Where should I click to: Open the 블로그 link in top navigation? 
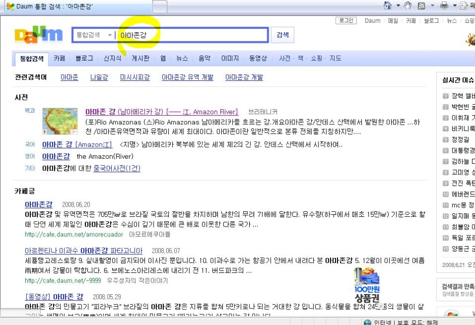coord(432,21)
